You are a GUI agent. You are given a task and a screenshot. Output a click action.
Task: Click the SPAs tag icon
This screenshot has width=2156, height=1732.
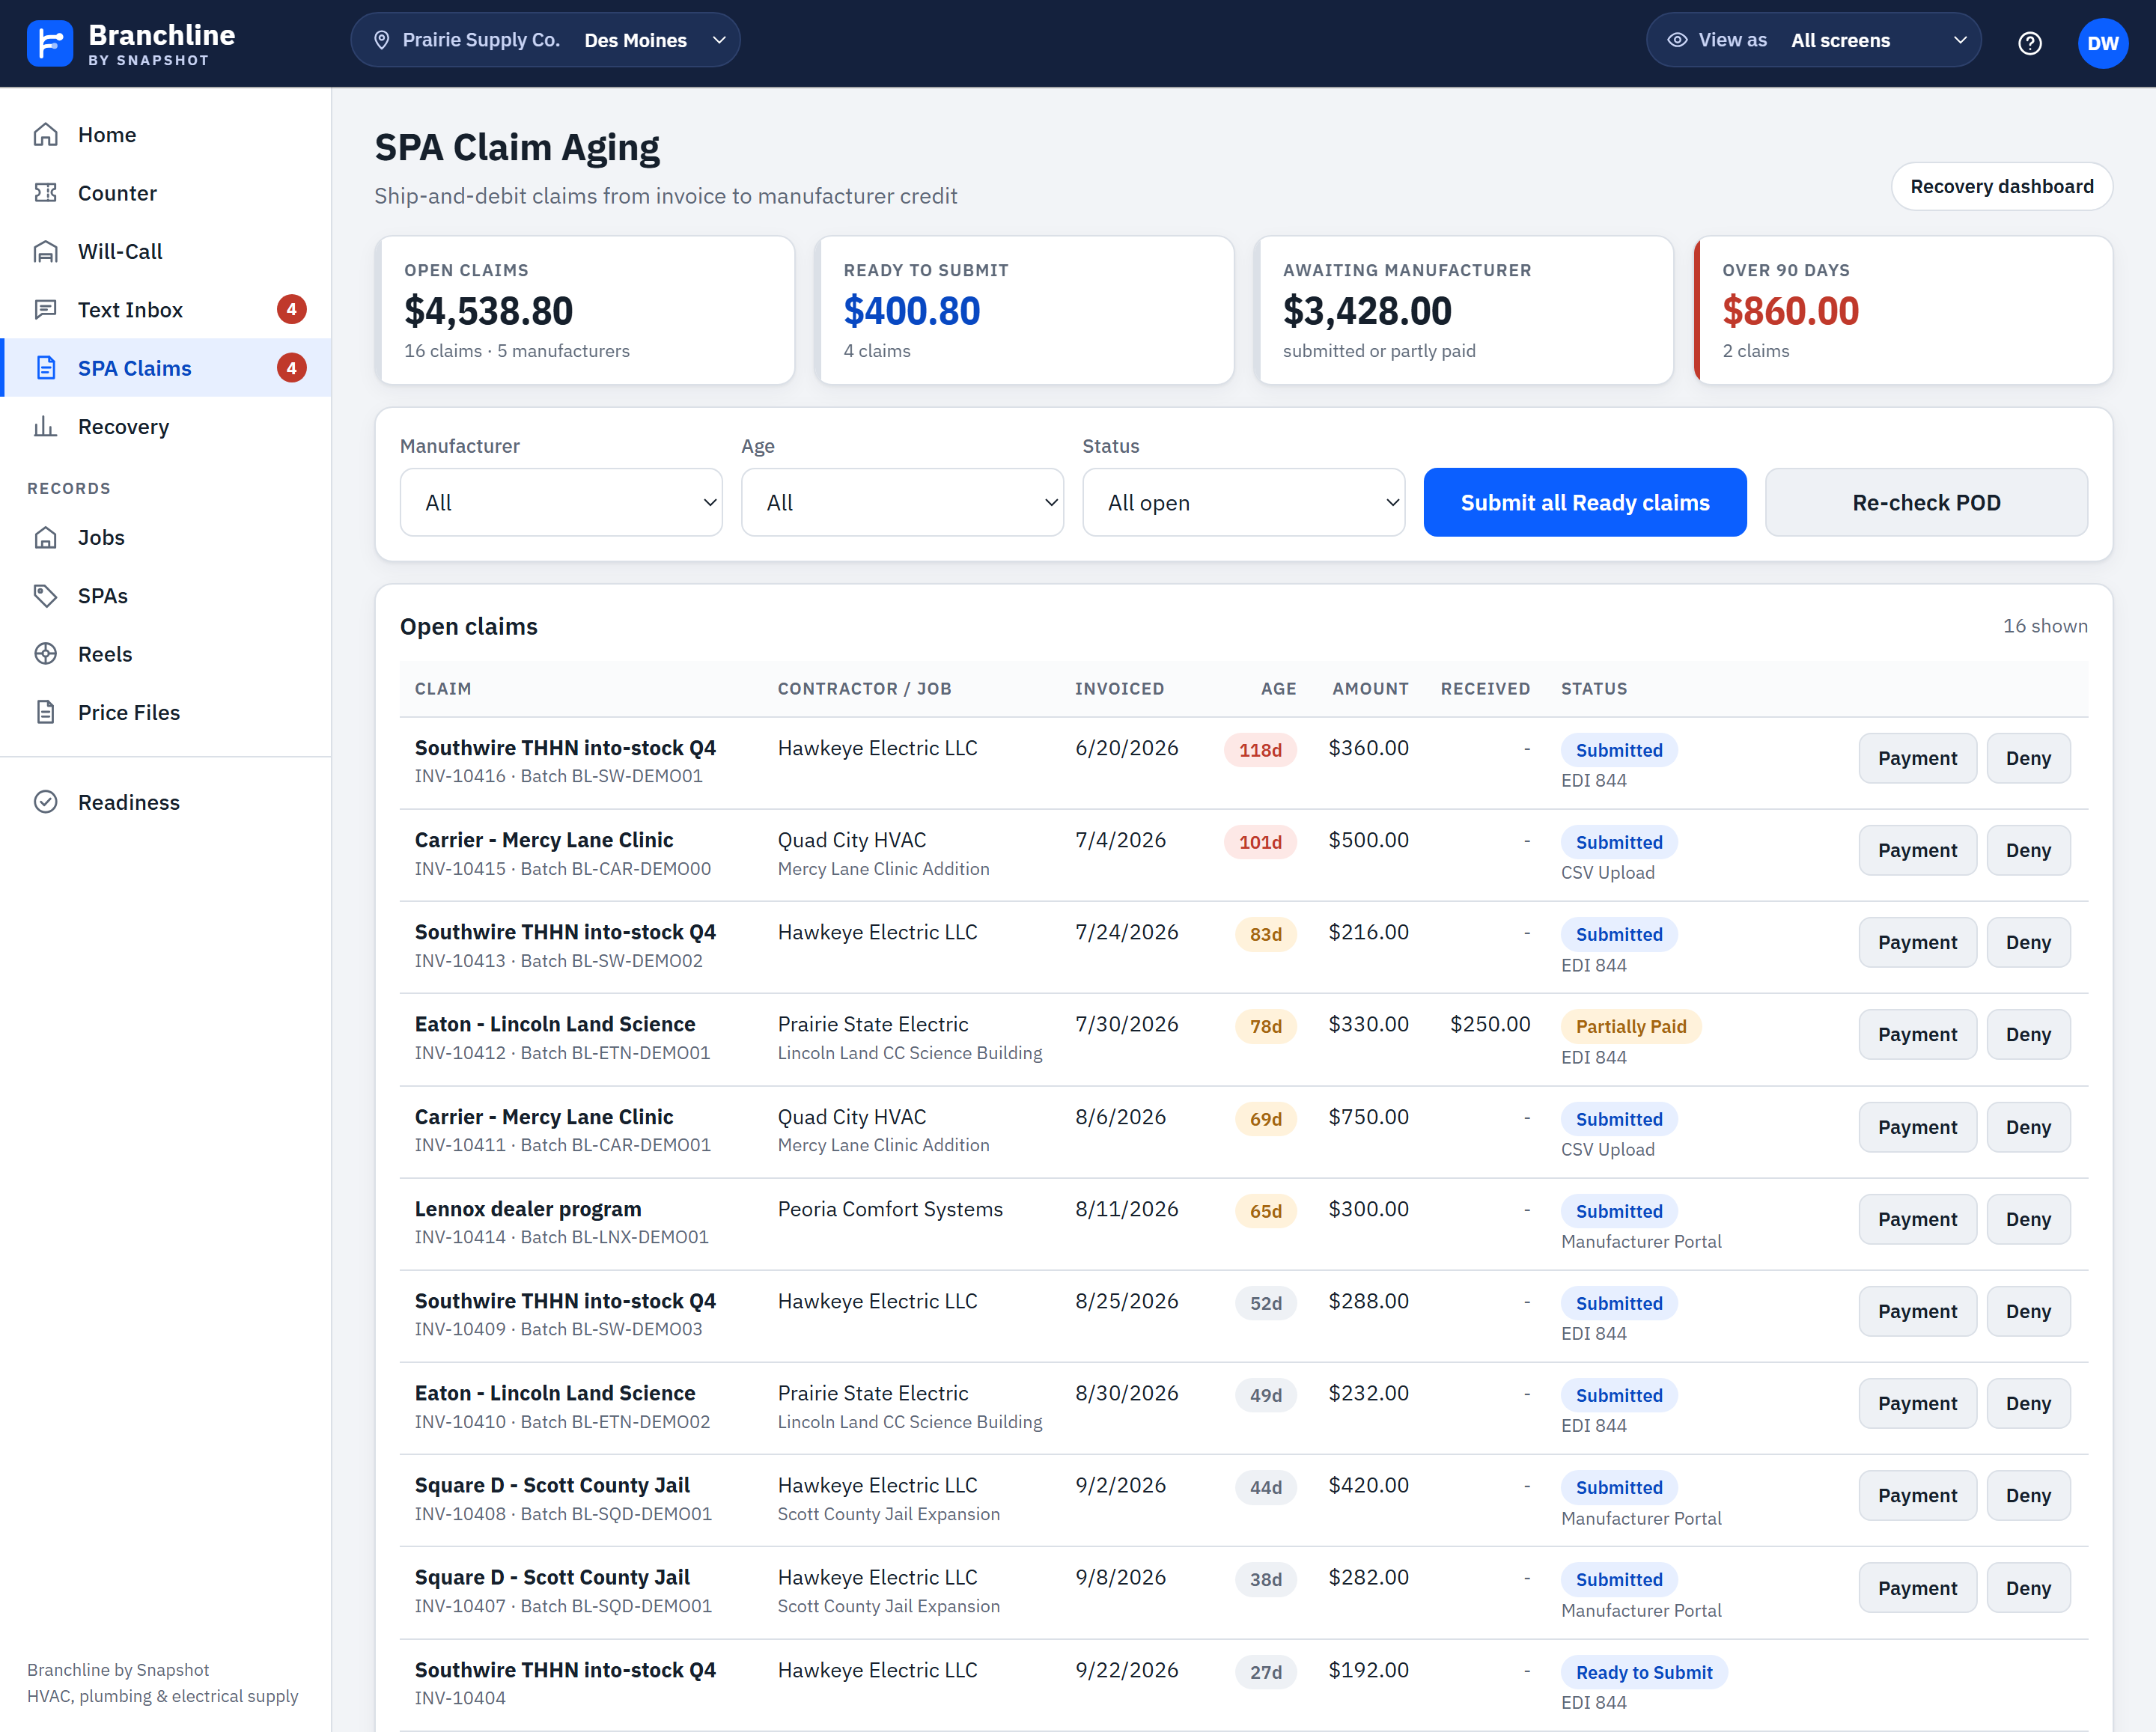[x=46, y=595]
